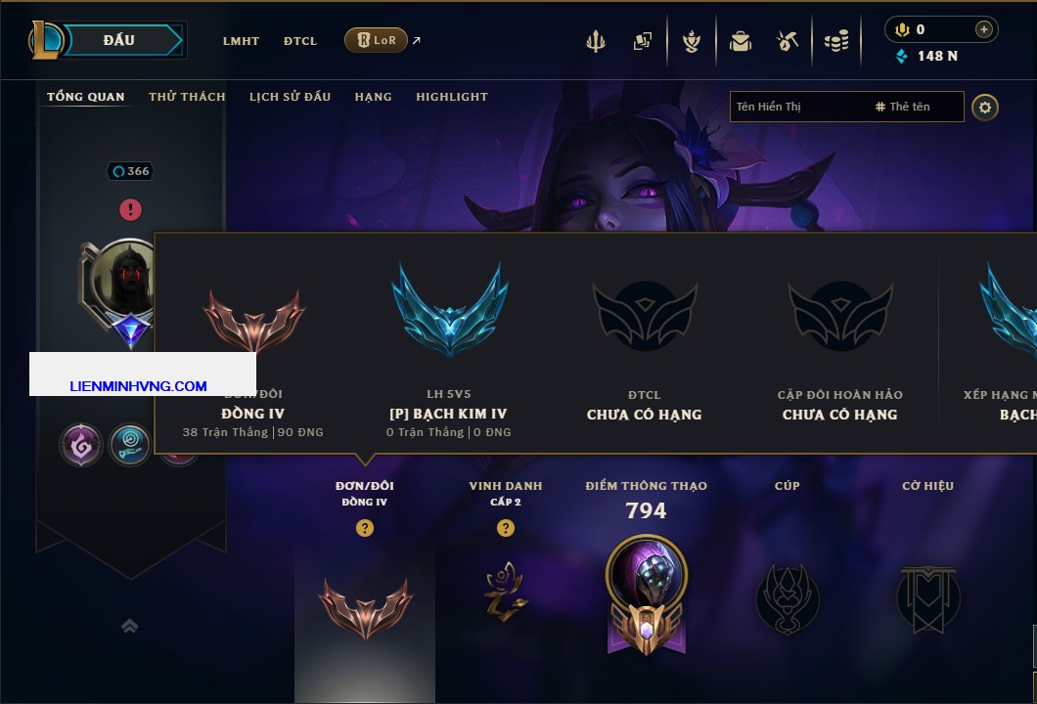
Task: Click the red exclamation alert icon
Action: tap(130, 209)
